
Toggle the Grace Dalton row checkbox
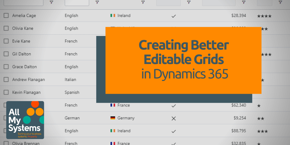(x=6, y=67)
